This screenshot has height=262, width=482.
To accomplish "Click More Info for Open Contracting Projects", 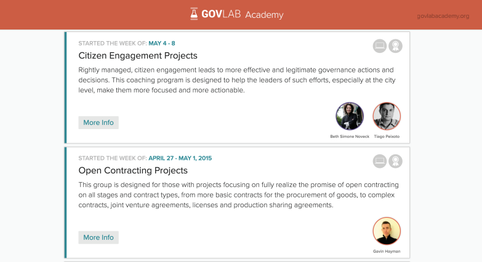I will (98, 237).
